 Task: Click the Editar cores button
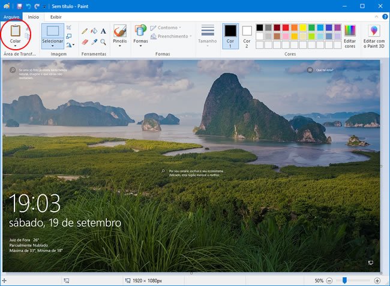pyautogui.click(x=349, y=37)
